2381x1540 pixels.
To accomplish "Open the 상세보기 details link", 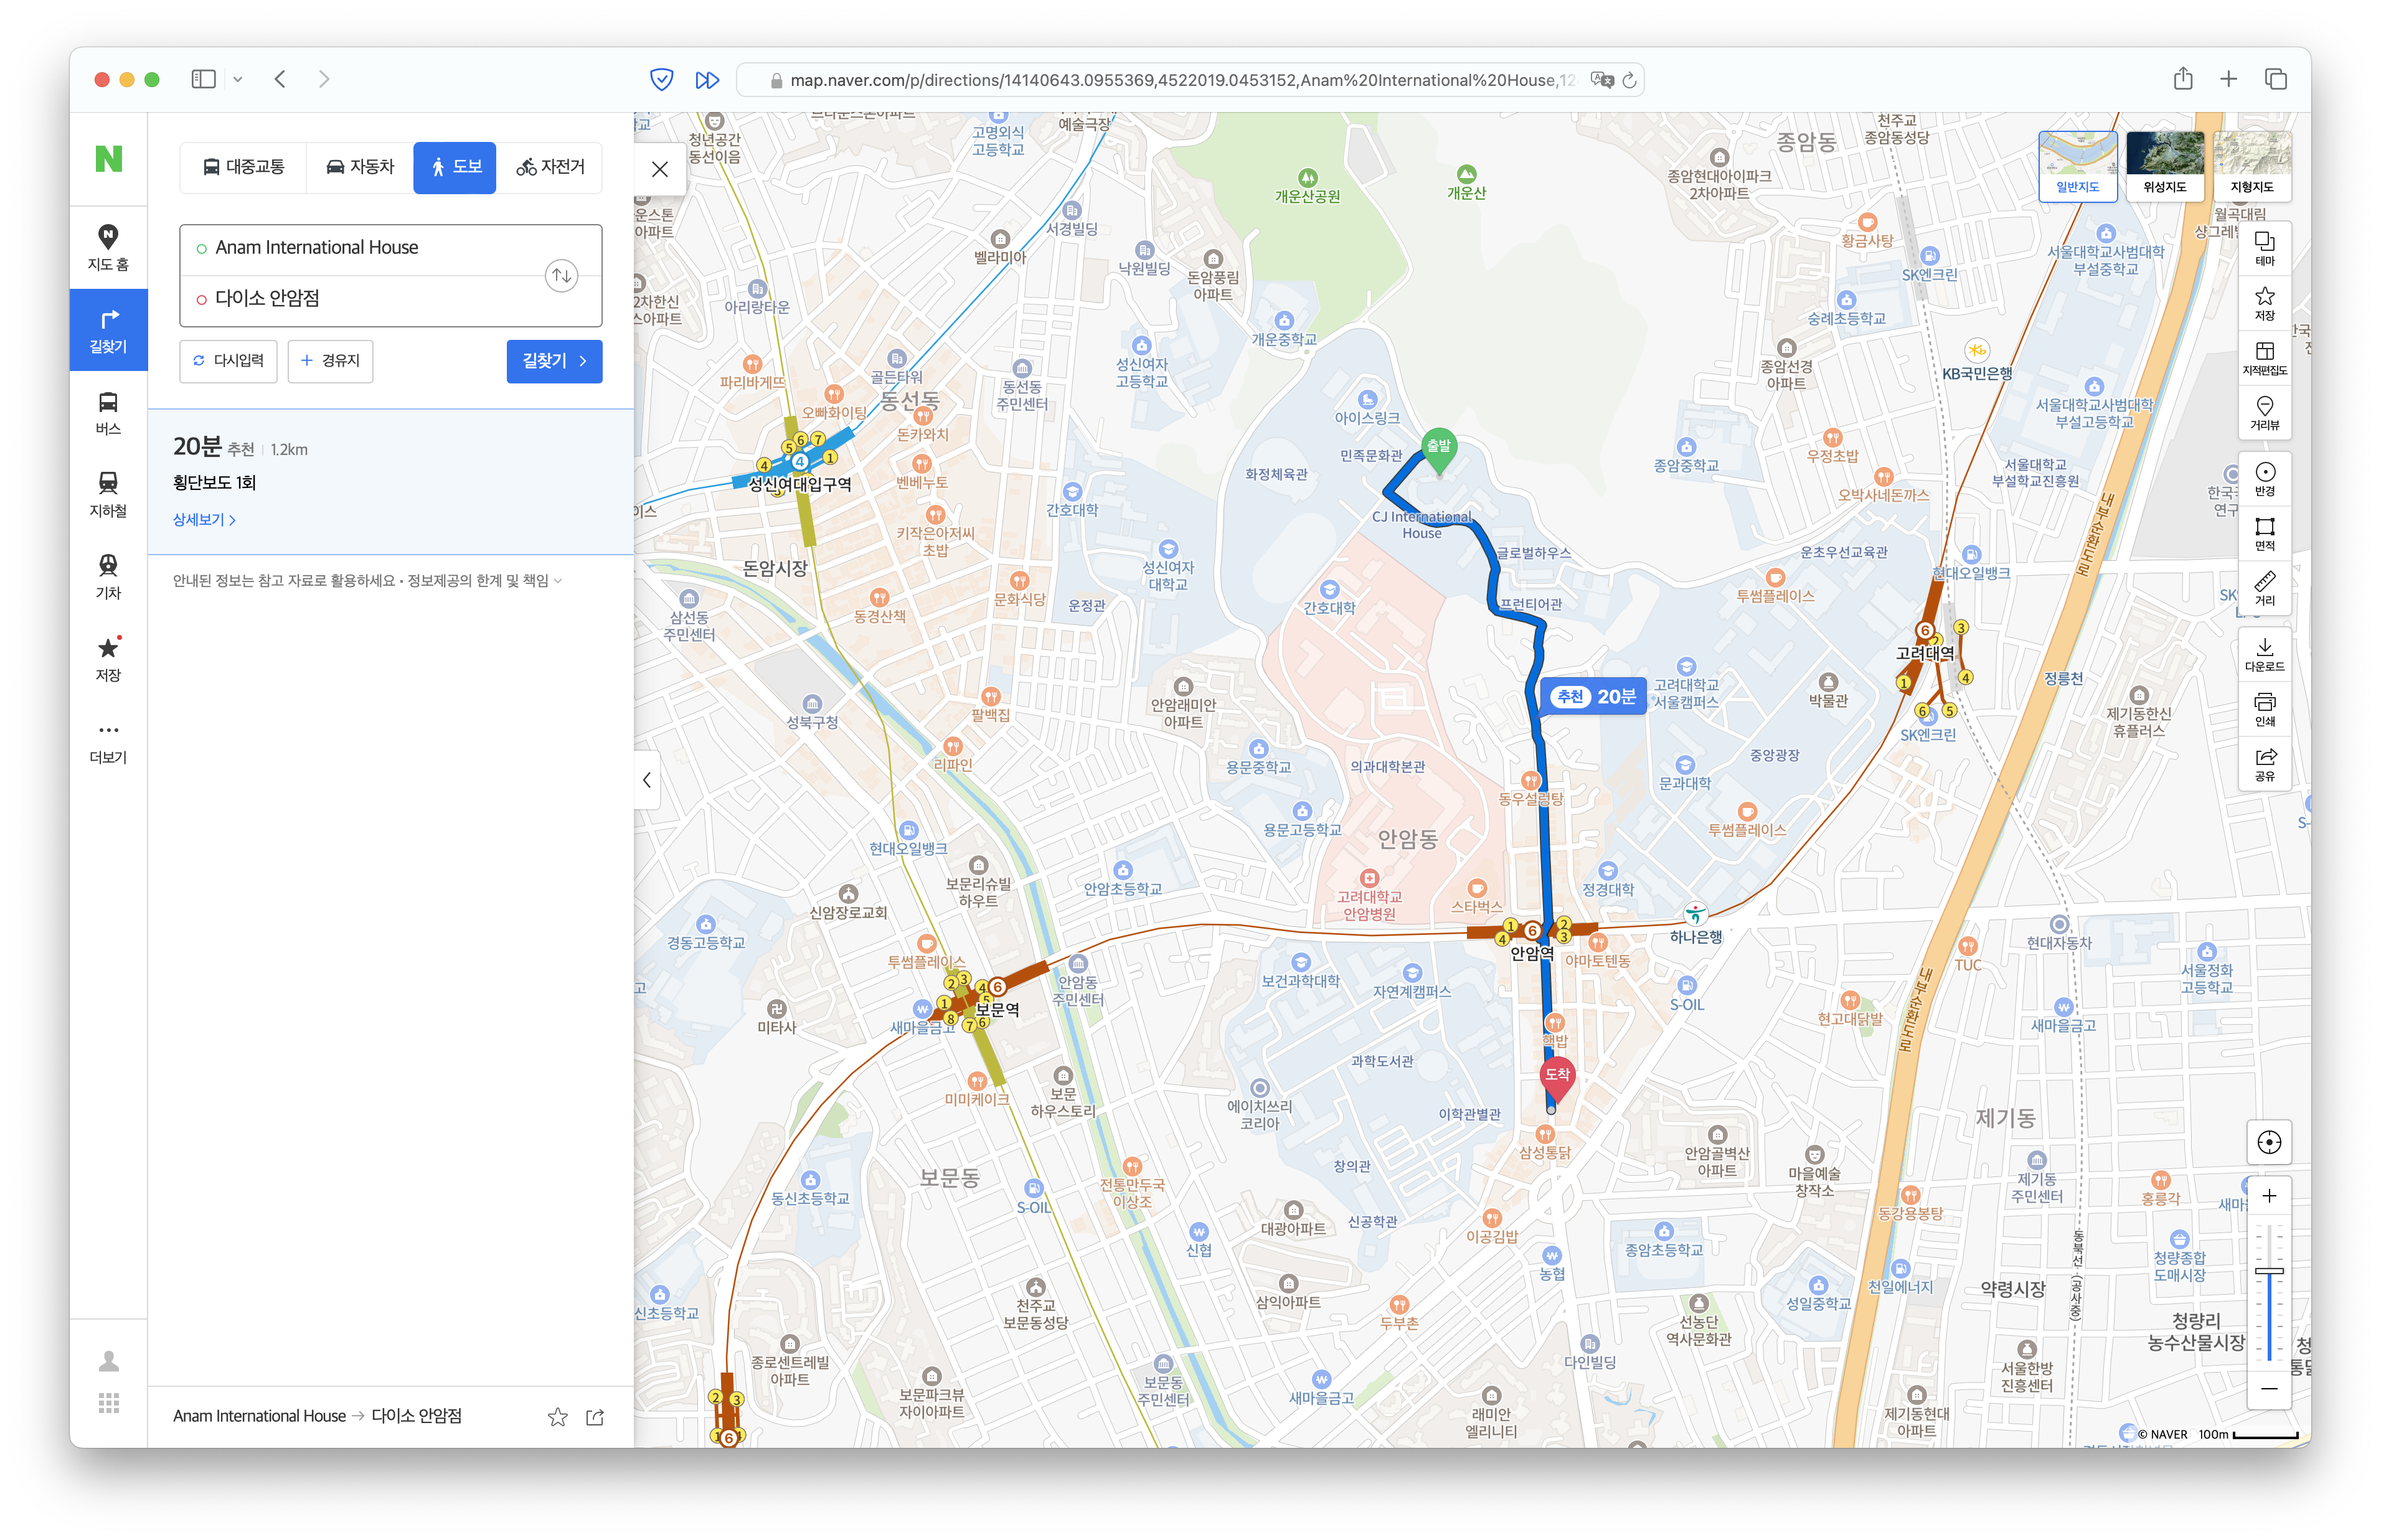I will pyautogui.click(x=204, y=520).
